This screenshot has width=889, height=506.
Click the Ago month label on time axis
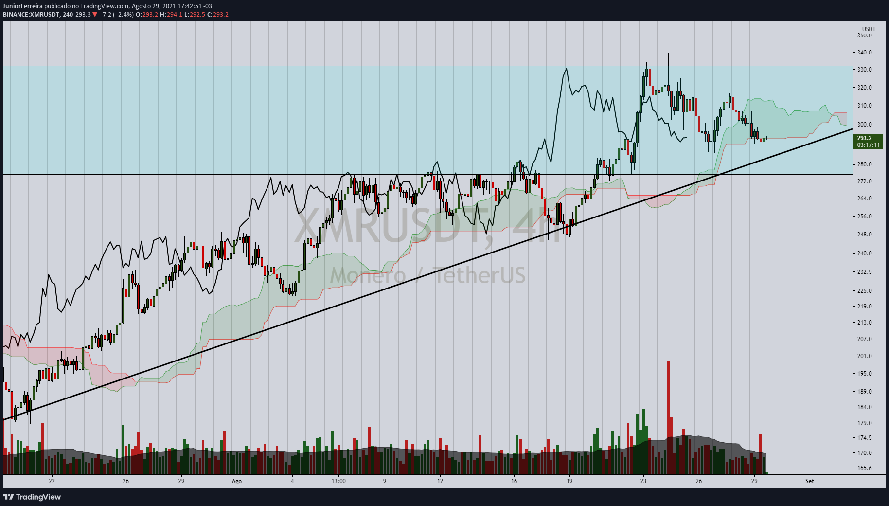(237, 481)
